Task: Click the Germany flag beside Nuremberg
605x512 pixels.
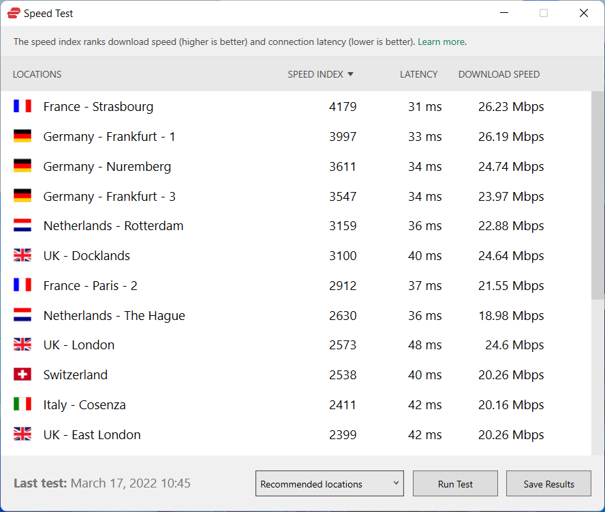Action: pyautogui.click(x=22, y=165)
